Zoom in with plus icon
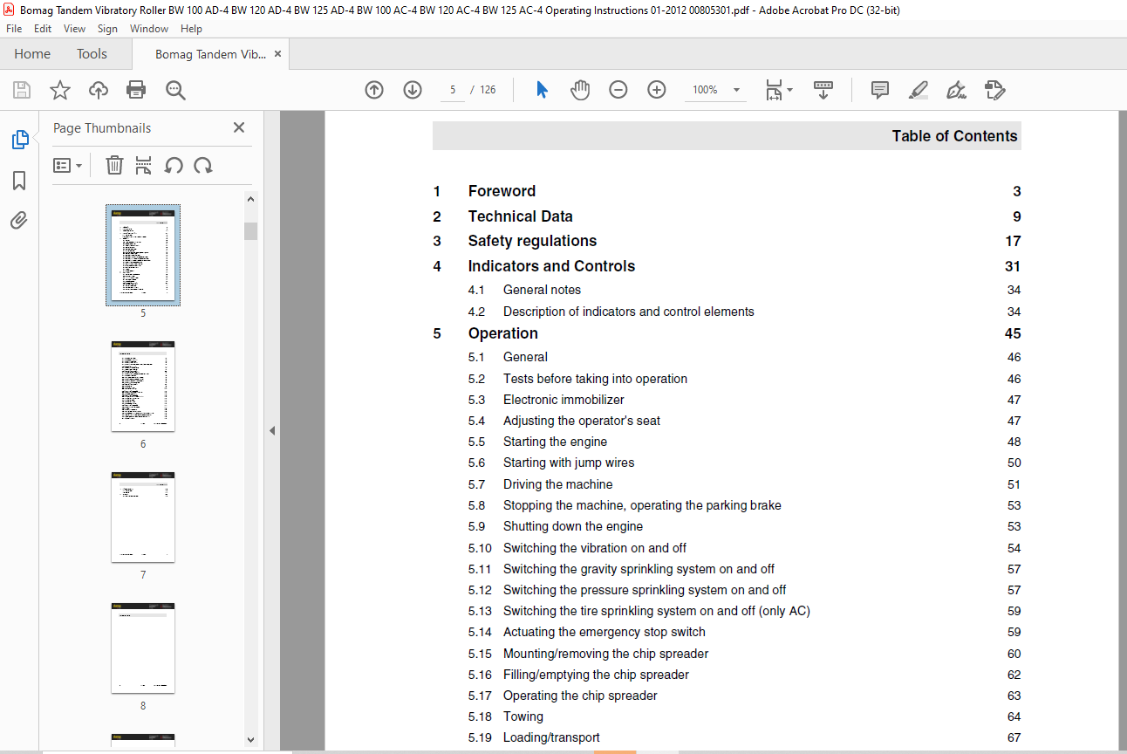Viewport: 1127px width, 754px height. pyautogui.click(x=657, y=90)
